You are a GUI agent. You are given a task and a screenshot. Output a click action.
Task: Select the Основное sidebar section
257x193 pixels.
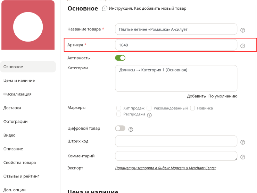tap(28, 67)
